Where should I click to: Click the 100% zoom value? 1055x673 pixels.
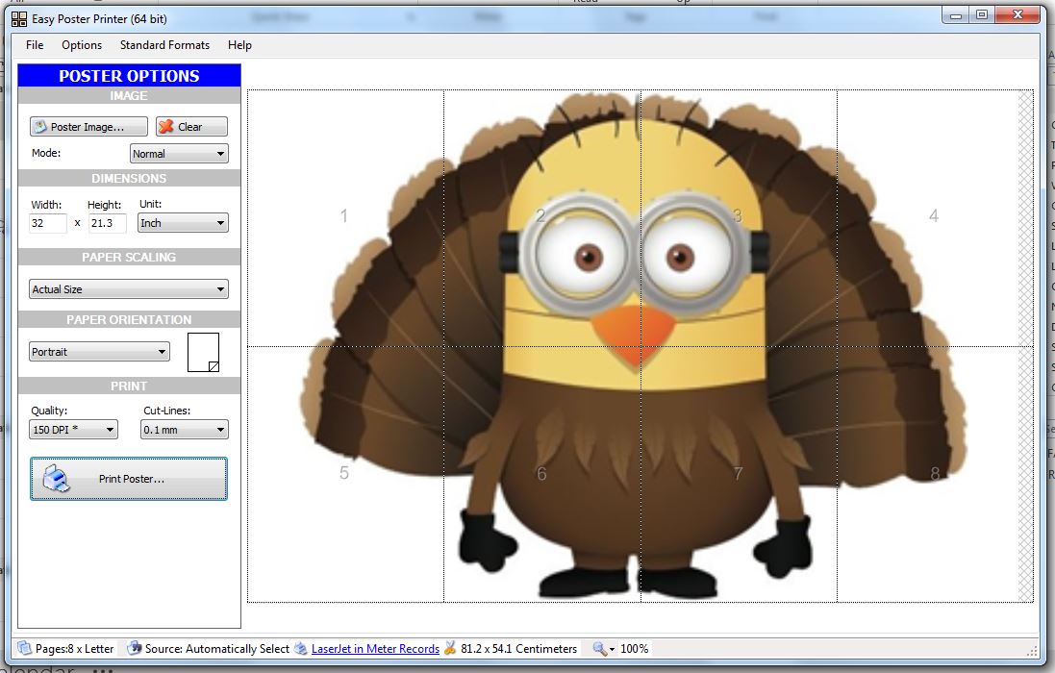[634, 649]
